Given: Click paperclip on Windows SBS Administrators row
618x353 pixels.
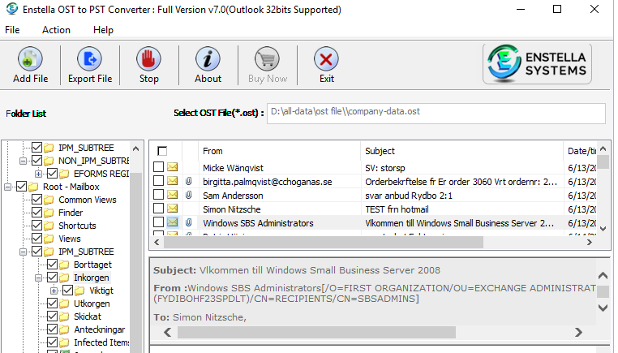Looking at the screenshot, I should [x=189, y=222].
